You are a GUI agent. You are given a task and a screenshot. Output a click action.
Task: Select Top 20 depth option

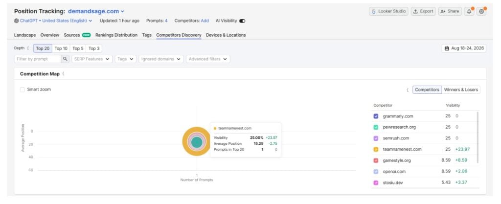tap(43, 48)
